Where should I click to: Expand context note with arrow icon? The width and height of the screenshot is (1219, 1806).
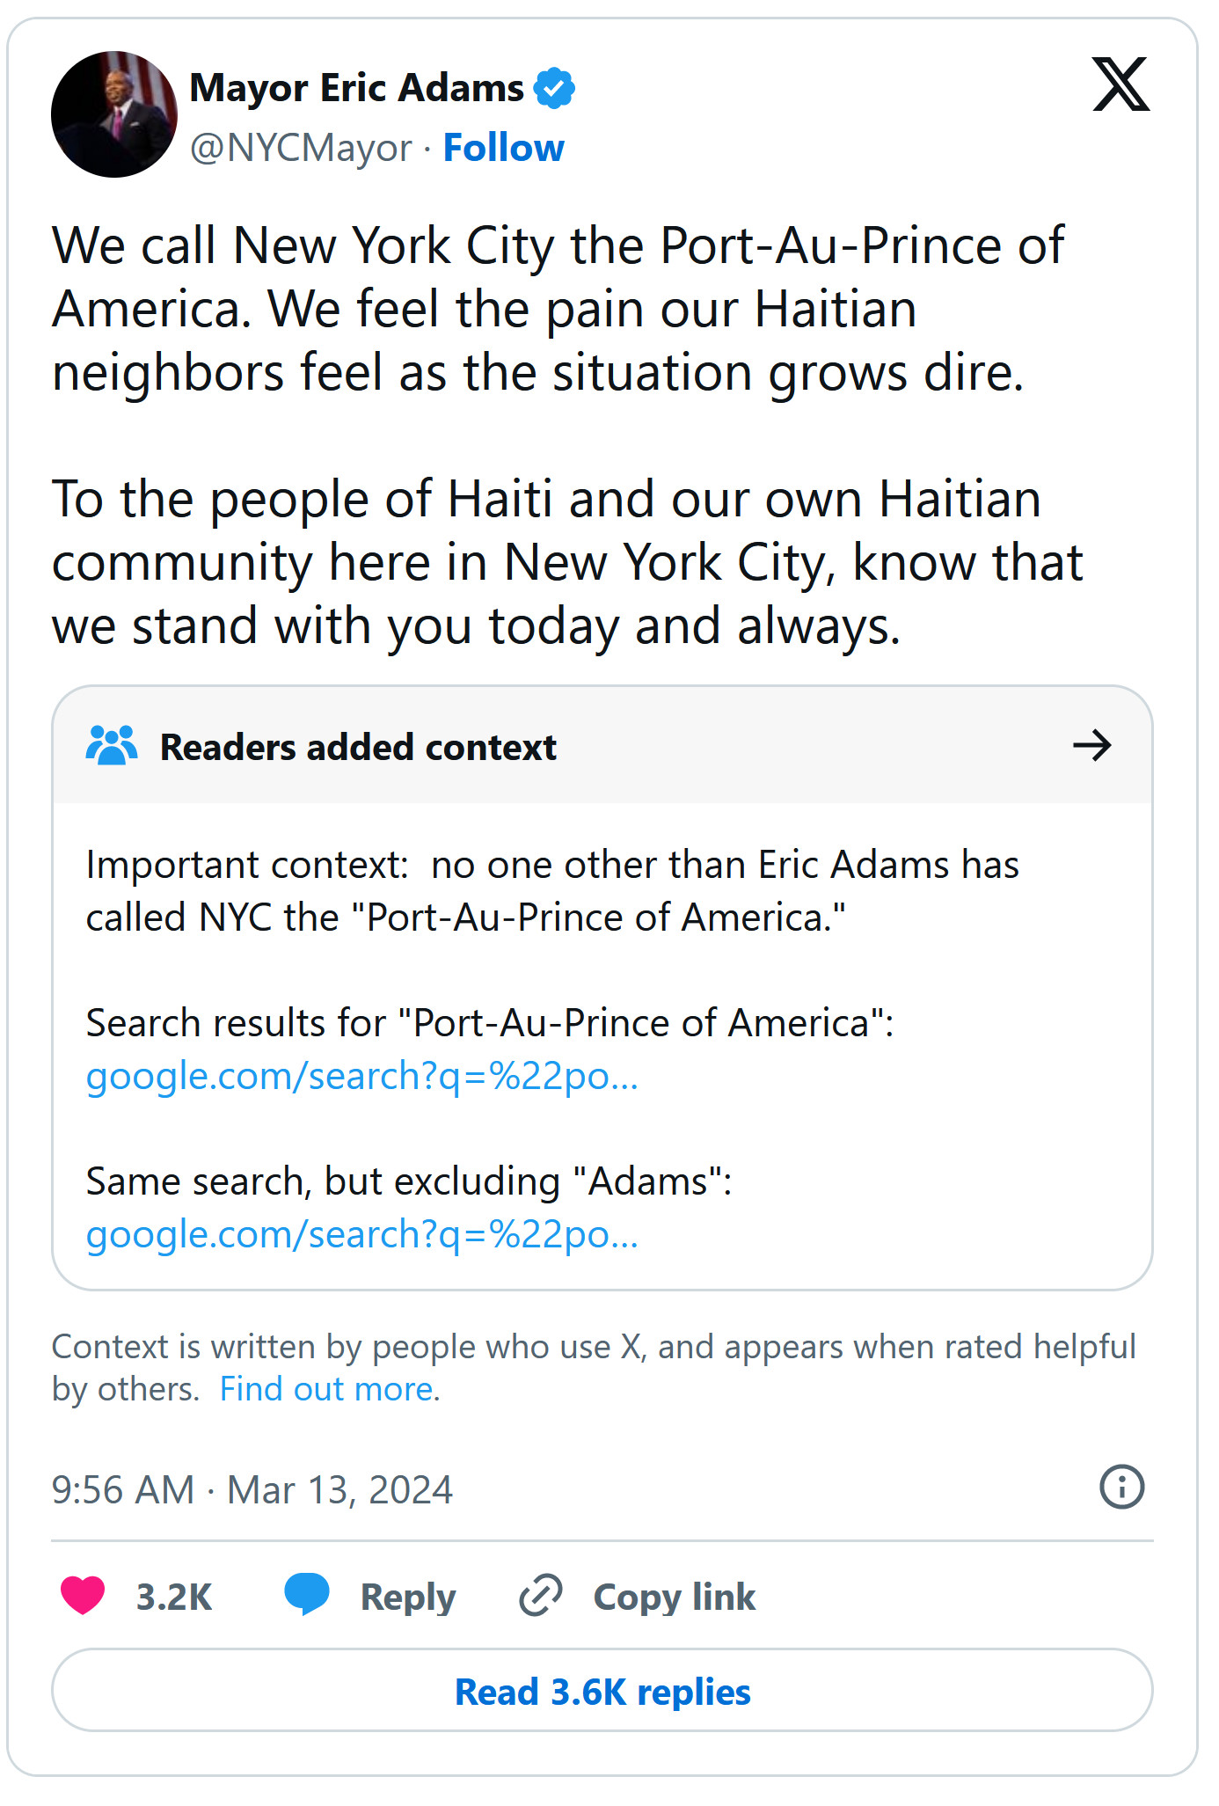1091,746
